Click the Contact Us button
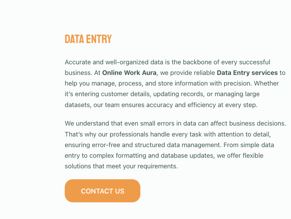The image size is (291, 219). pyautogui.click(x=103, y=191)
